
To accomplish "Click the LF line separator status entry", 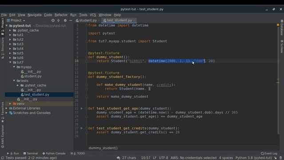I will [154, 158].
